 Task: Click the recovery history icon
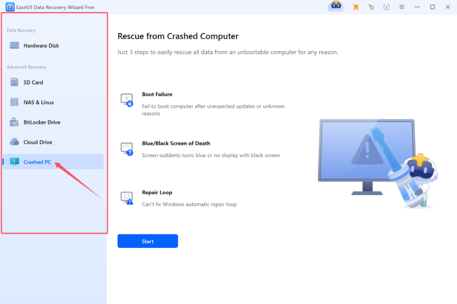(x=371, y=7)
